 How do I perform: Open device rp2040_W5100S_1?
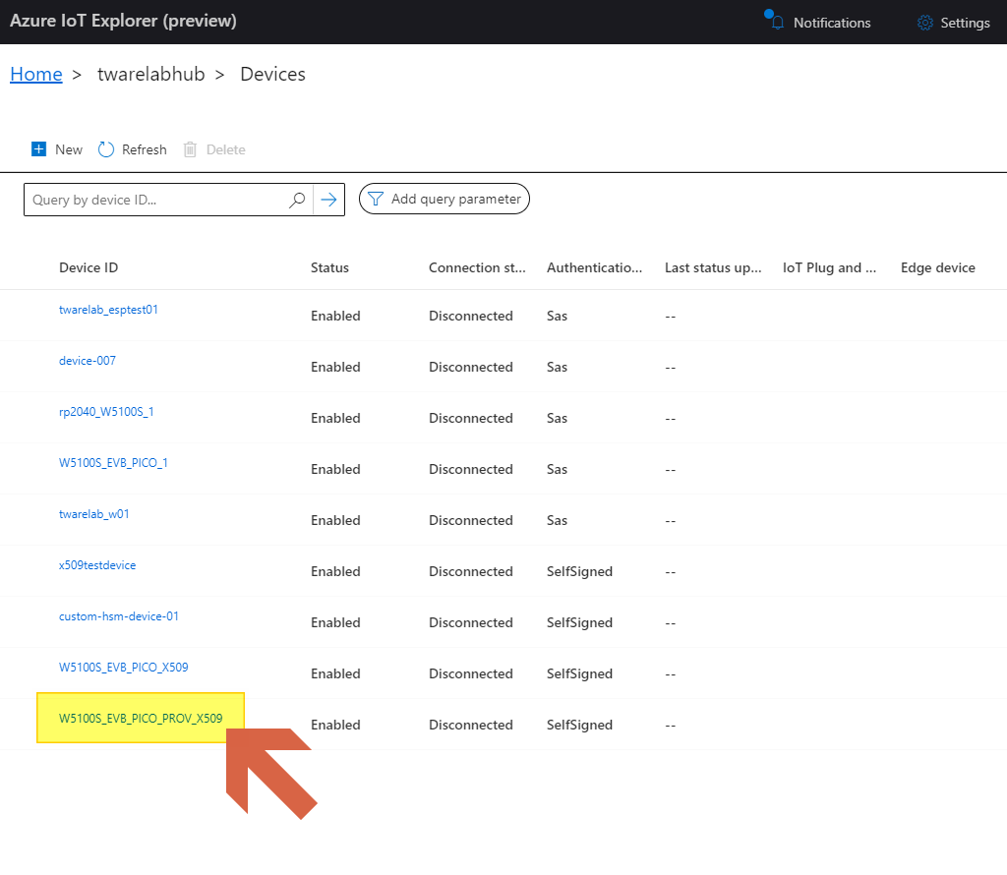click(106, 412)
